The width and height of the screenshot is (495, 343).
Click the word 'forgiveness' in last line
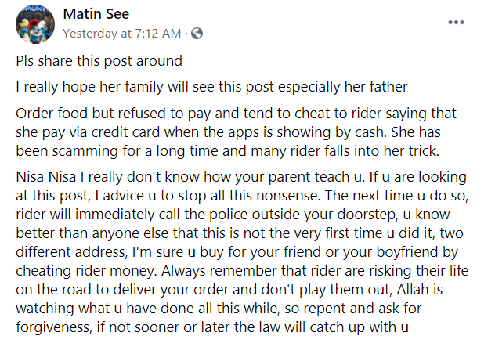click(54, 327)
